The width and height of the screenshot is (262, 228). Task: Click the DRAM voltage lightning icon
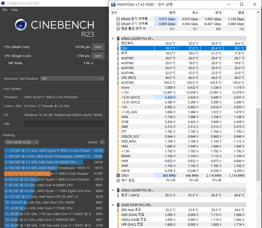point(118,156)
